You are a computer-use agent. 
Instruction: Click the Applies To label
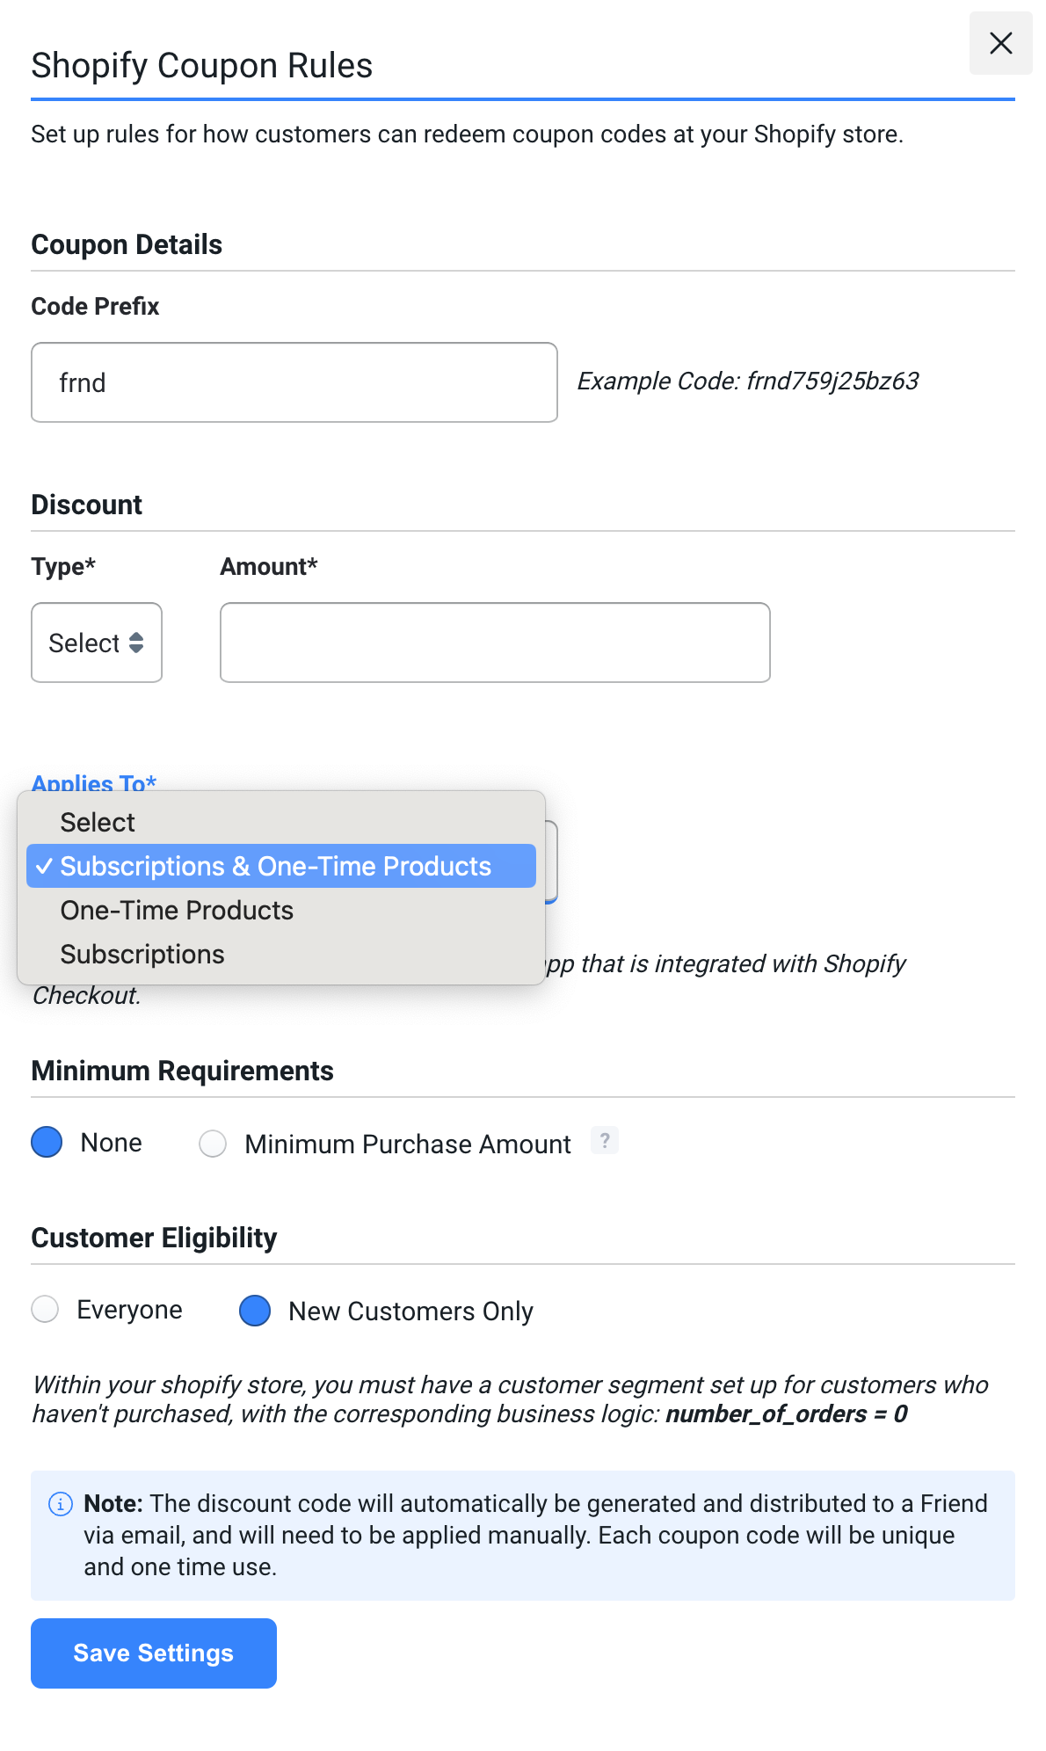point(94,782)
